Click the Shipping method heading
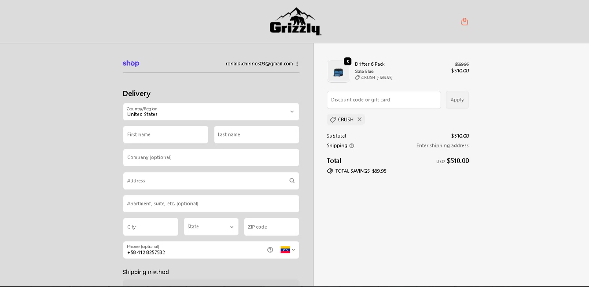Image resolution: width=589 pixels, height=287 pixels. 146,272
